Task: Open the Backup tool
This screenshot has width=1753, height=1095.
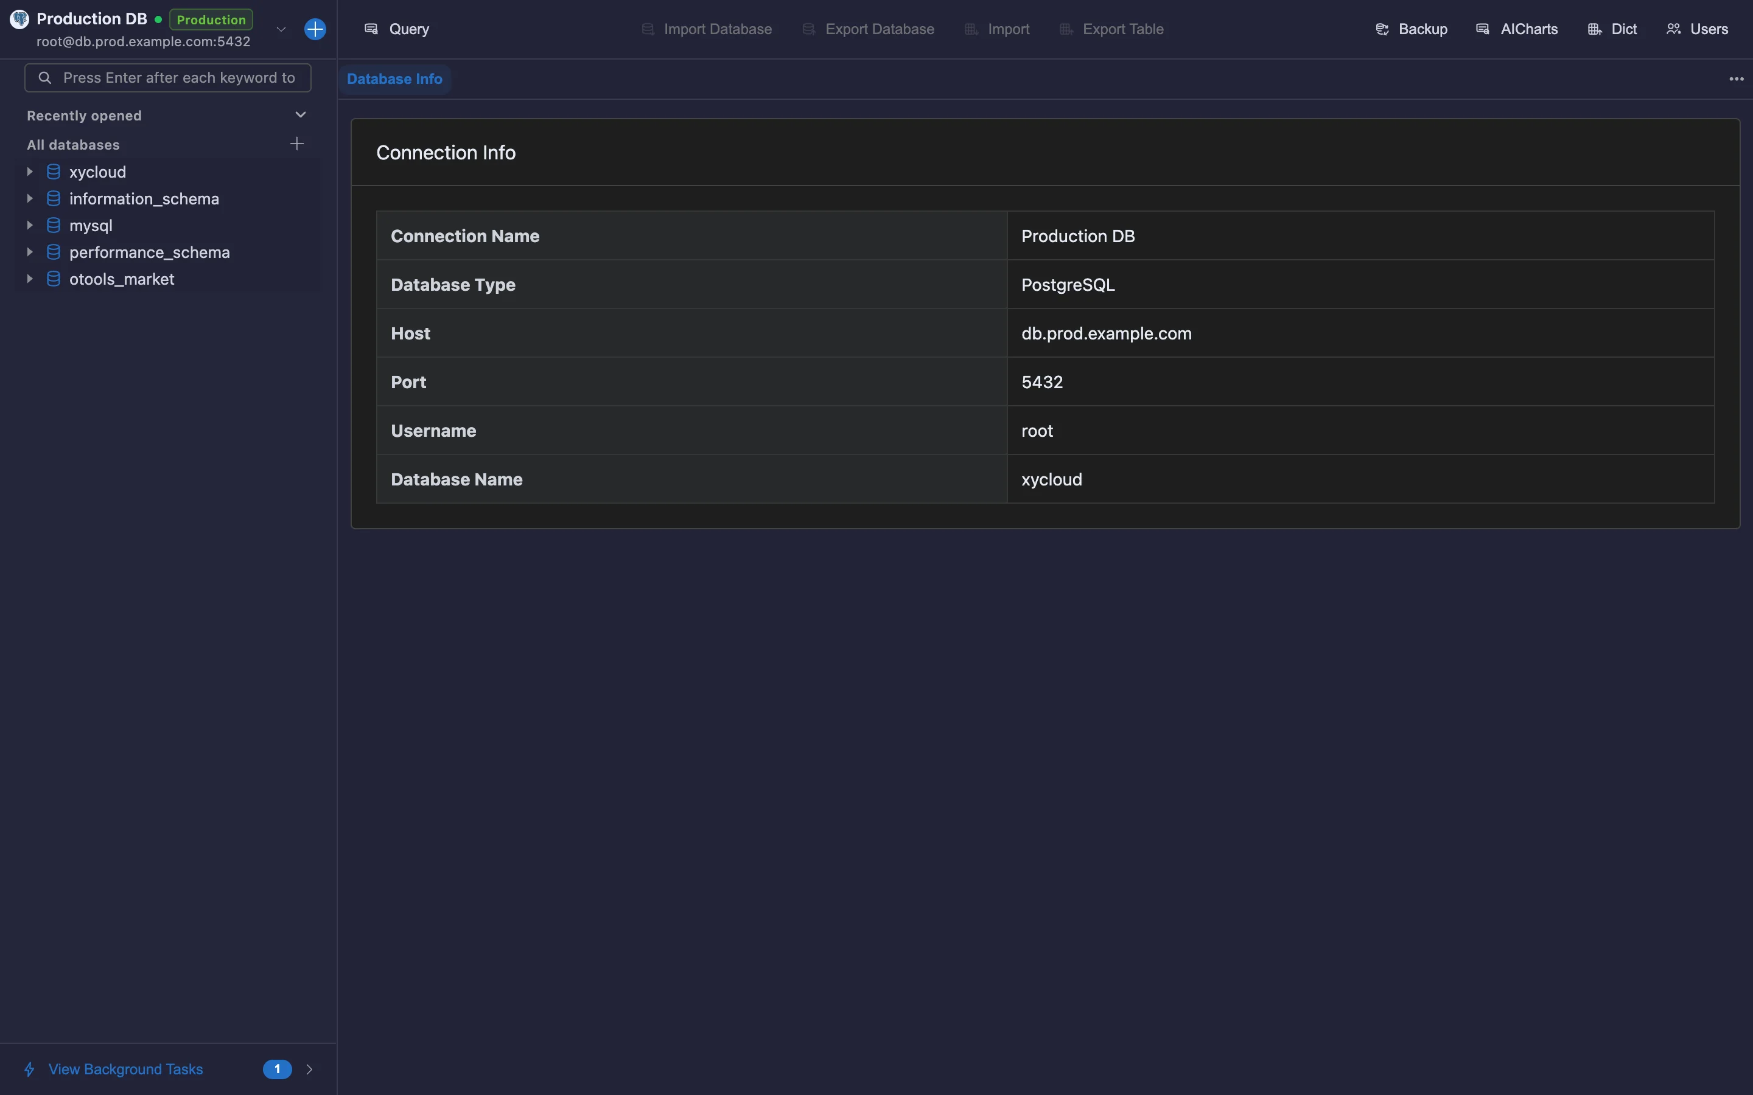Action: [x=1412, y=29]
